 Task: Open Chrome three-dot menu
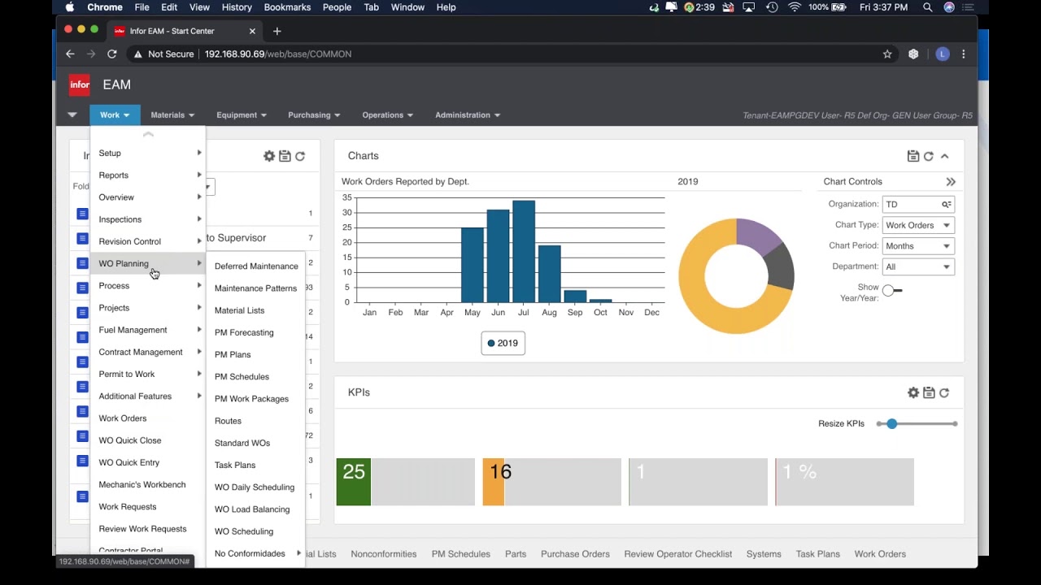pos(964,54)
